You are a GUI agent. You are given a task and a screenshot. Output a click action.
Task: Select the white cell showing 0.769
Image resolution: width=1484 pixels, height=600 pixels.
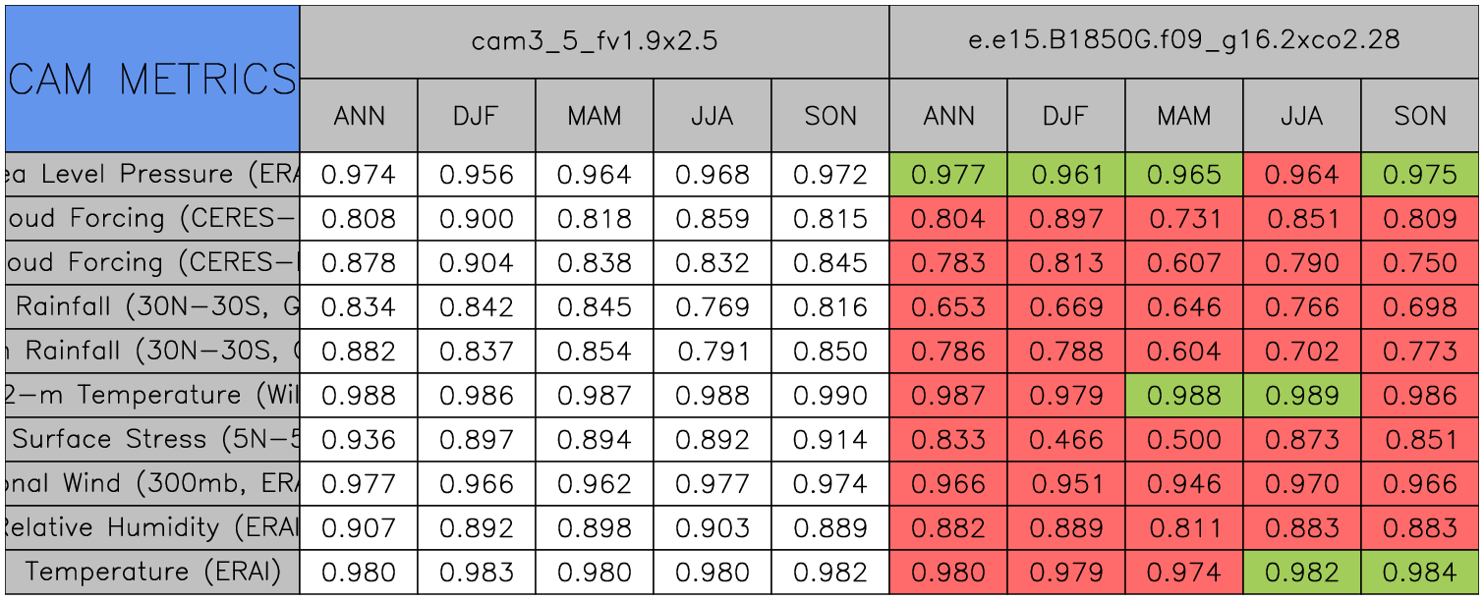(712, 307)
